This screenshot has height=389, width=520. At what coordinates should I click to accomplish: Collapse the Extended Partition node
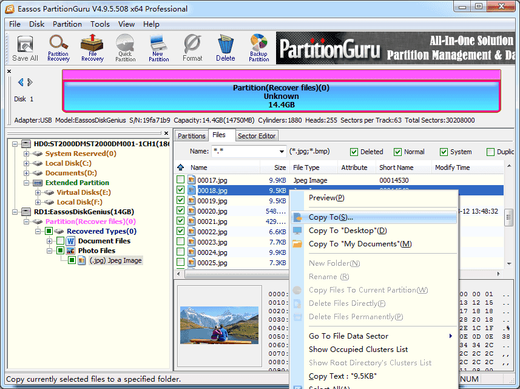pos(26,183)
